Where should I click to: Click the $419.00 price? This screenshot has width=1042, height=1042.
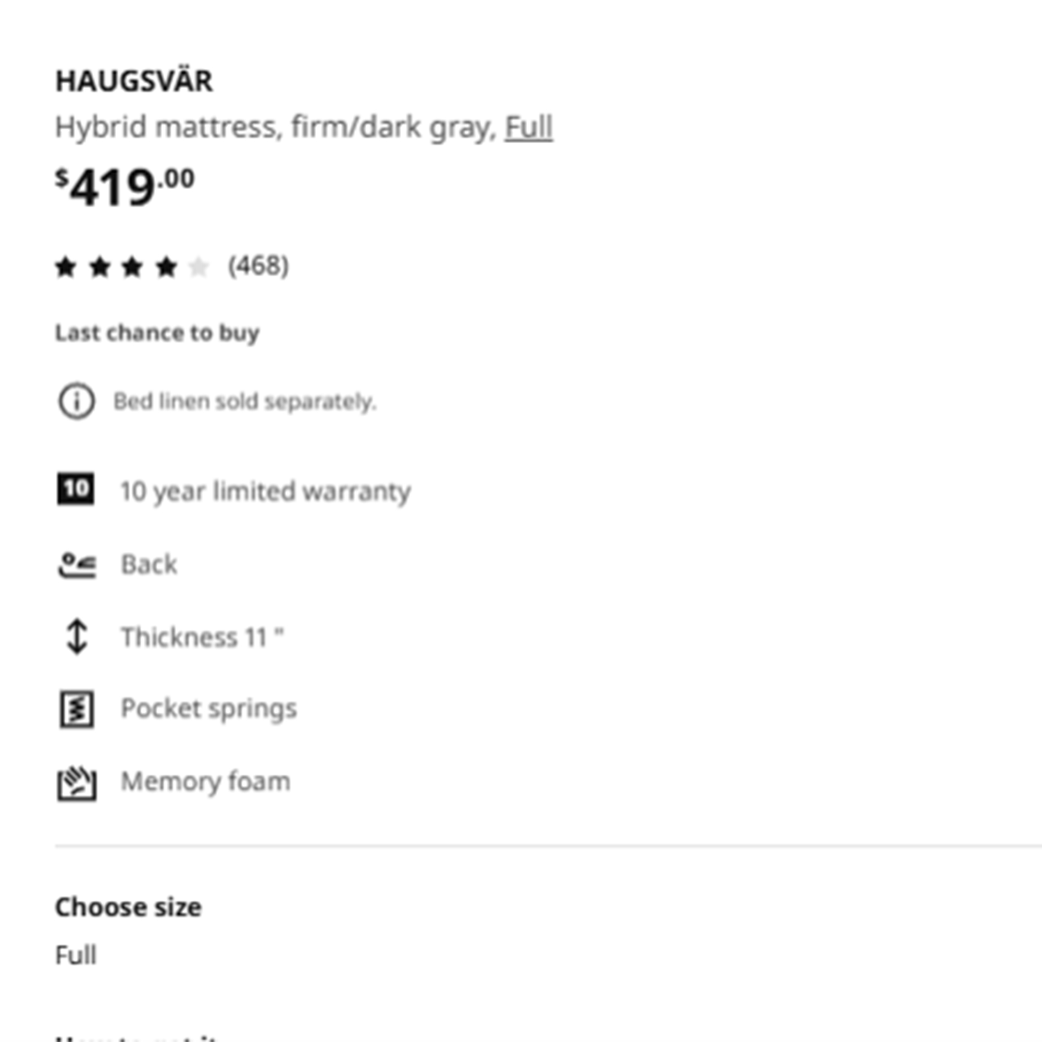coord(125,187)
